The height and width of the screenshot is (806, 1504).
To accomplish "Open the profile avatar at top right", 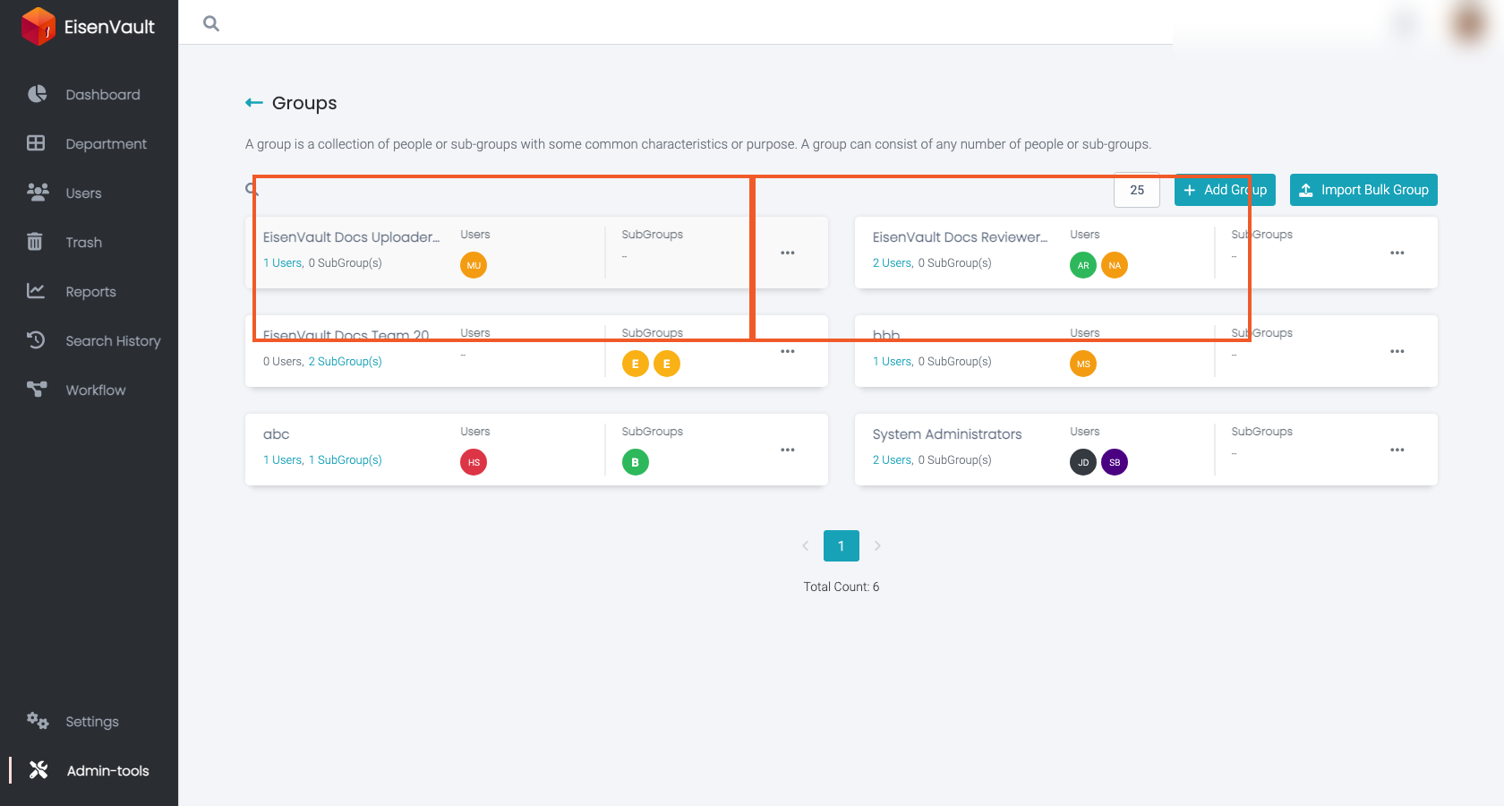I will coord(1468,23).
